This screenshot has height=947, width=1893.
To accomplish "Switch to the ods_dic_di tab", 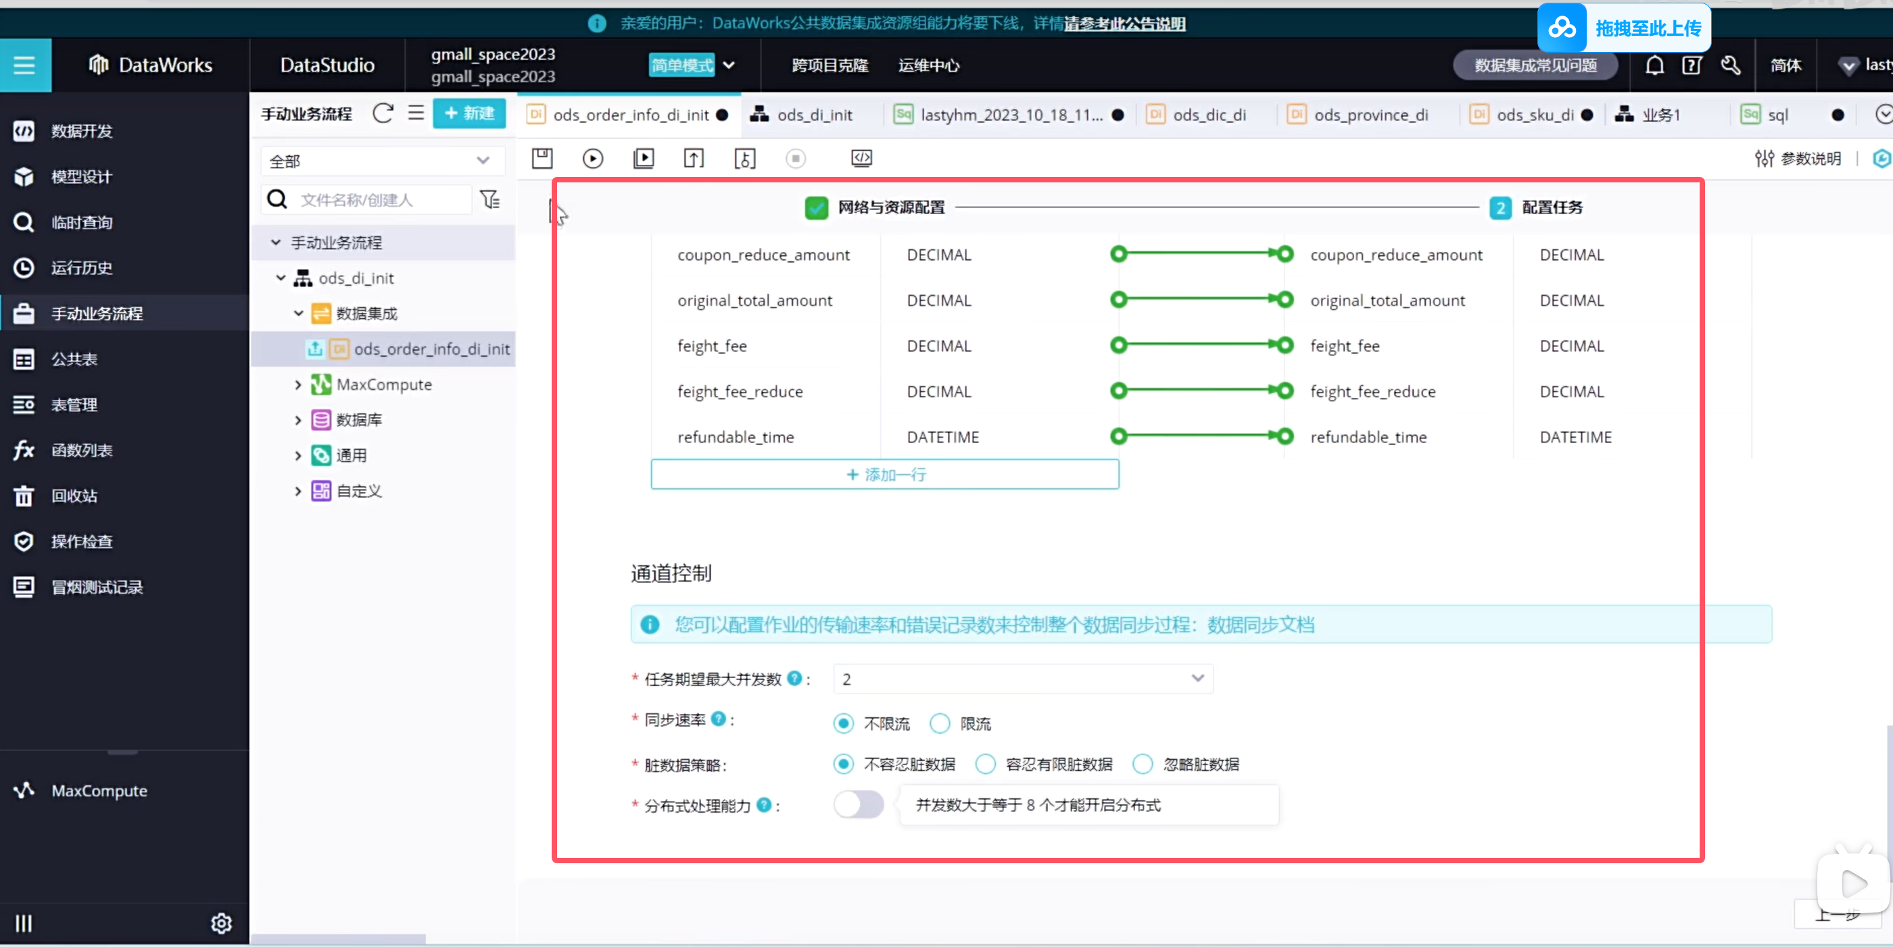I will pyautogui.click(x=1209, y=116).
